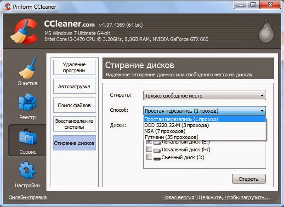
Task: Toggle partially hidden Локальный диск (E:) checkbox
Action: pyautogui.click(x=149, y=142)
